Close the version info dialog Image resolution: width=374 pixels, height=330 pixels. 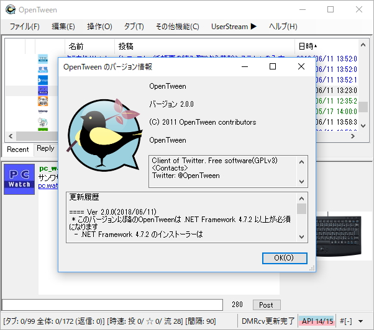point(301,66)
